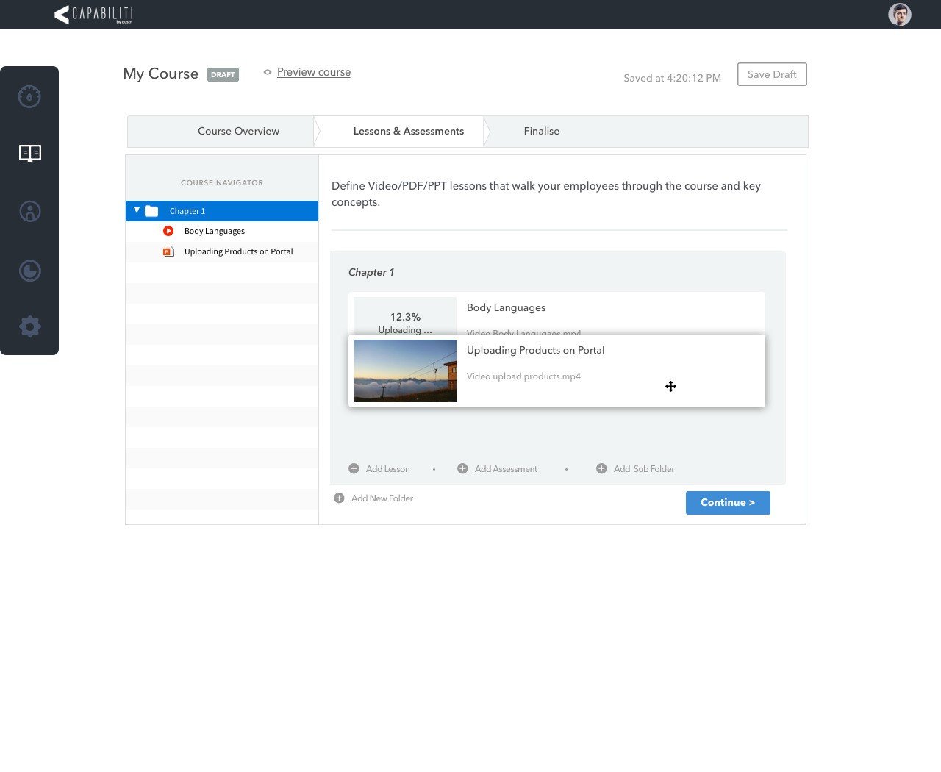Click the Save Draft button
The image size is (941, 772).
(772, 74)
